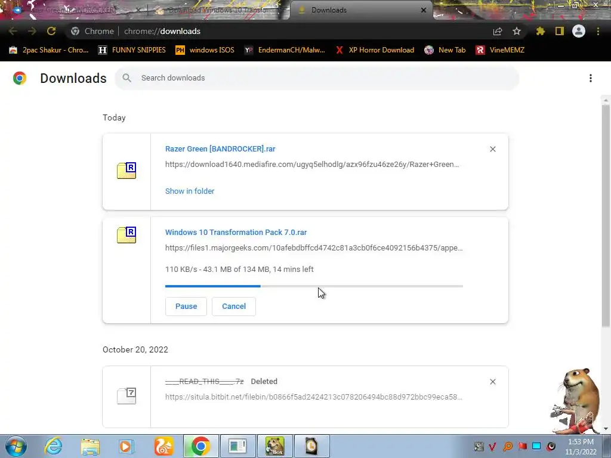Open the Razer Green [BANDROCKER].rar file link
This screenshot has height=458, width=611.
220,148
